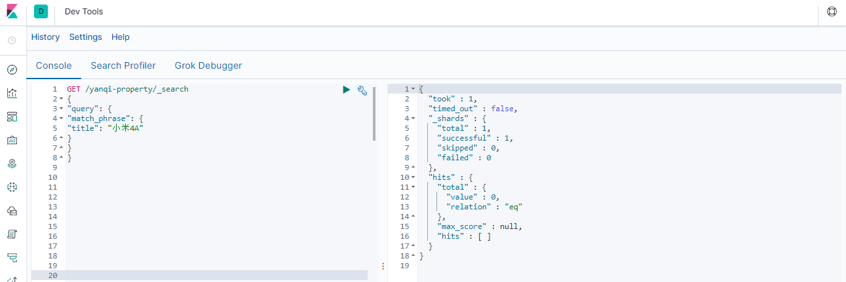Fold response root at line 1
This screenshot has height=282, width=846.
click(413, 89)
